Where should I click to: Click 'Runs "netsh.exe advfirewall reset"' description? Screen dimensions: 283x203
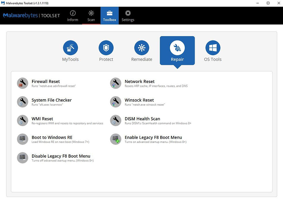pos(54,86)
